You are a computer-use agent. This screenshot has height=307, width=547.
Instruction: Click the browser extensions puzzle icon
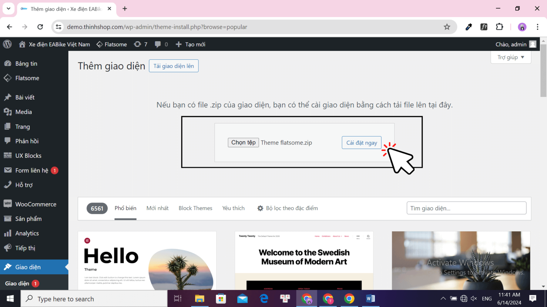click(499, 27)
